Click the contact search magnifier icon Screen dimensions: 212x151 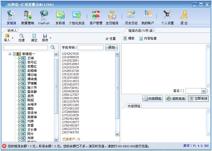53,47
